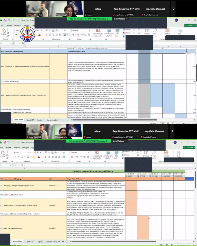Click the percent style icon in the lower Excel ribbon

pyautogui.click(x=77, y=157)
